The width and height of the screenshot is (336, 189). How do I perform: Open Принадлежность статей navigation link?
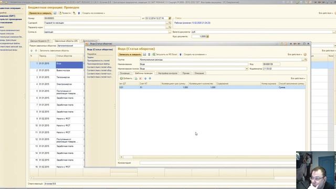(x=98, y=61)
